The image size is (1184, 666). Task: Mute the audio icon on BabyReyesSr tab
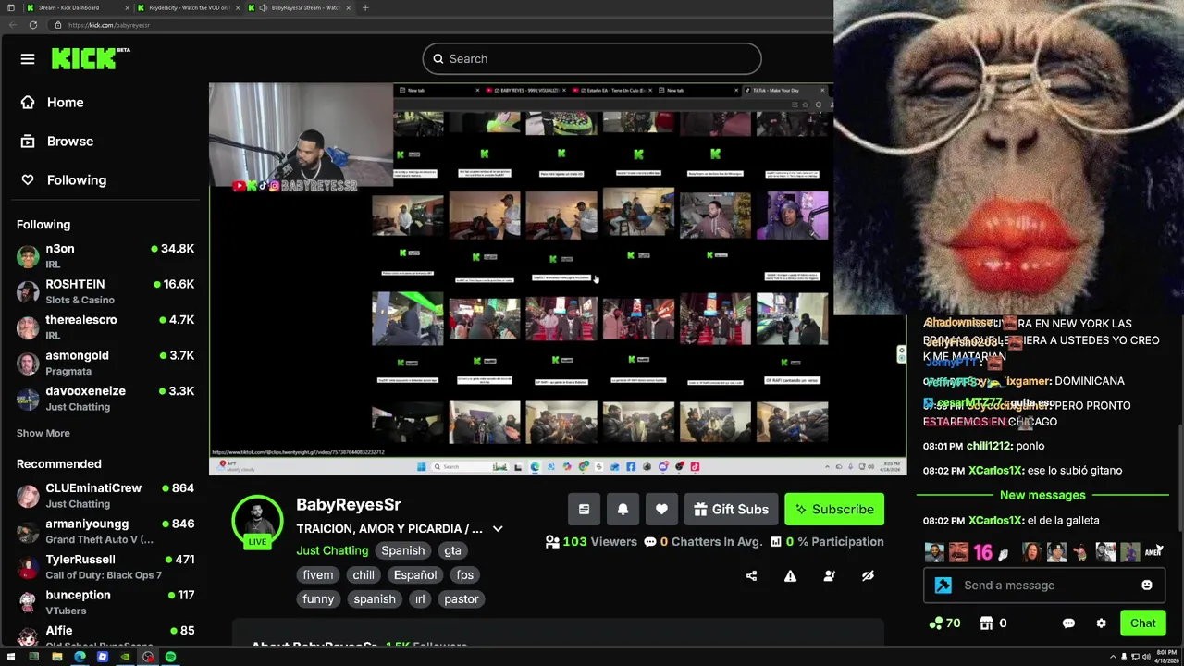[x=264, y=7]
